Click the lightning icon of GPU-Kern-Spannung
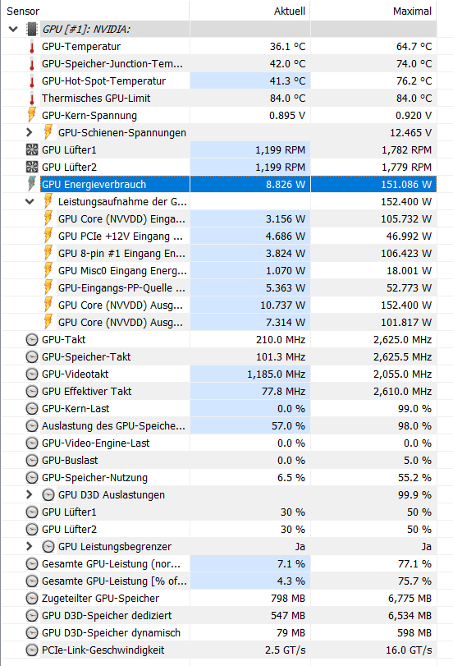This screenshot has width=453, height=666. coord(32,115)
